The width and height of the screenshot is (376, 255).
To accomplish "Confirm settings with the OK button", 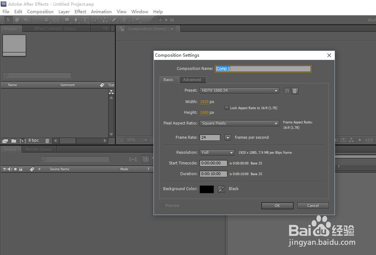I will point(277,206).
